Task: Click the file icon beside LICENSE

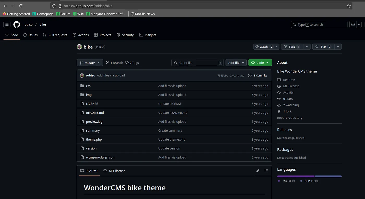Action: point(82,104)
